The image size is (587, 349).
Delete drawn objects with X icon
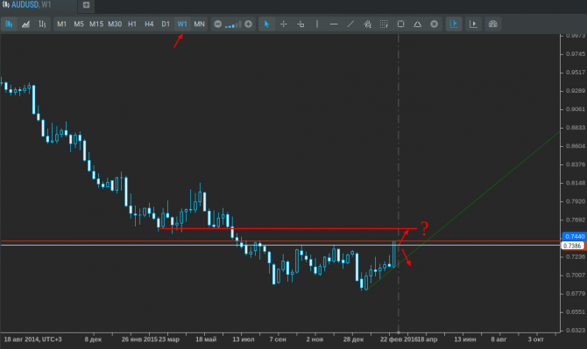pos(435,24)
